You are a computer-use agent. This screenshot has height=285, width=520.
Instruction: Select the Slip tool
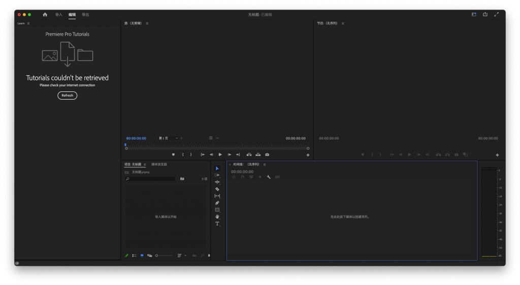[217, 196]
